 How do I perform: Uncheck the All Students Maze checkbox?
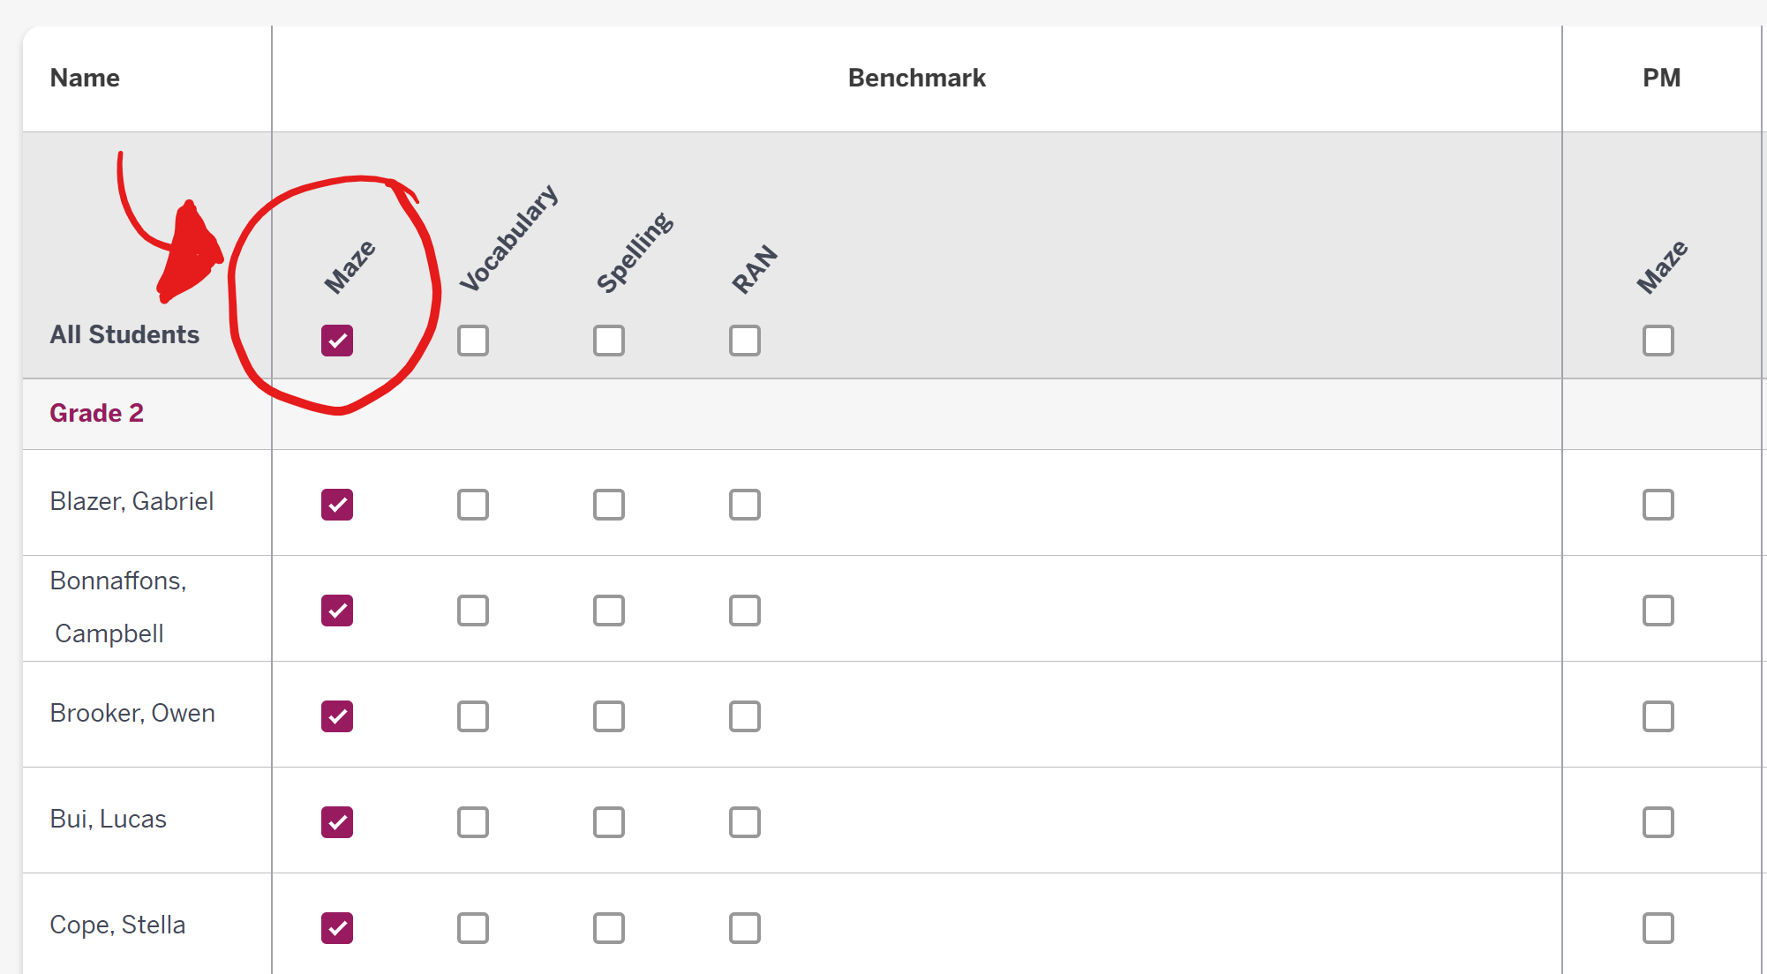coord(336,340)
